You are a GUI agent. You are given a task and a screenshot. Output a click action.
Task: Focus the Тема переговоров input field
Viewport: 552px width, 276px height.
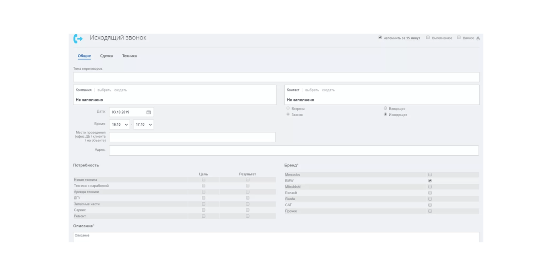click(x=276, y=77)
